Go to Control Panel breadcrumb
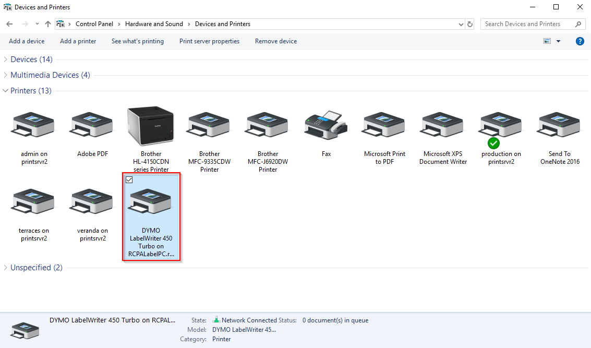591x348 pixels. pyautogui.click(x=94, y=24)
